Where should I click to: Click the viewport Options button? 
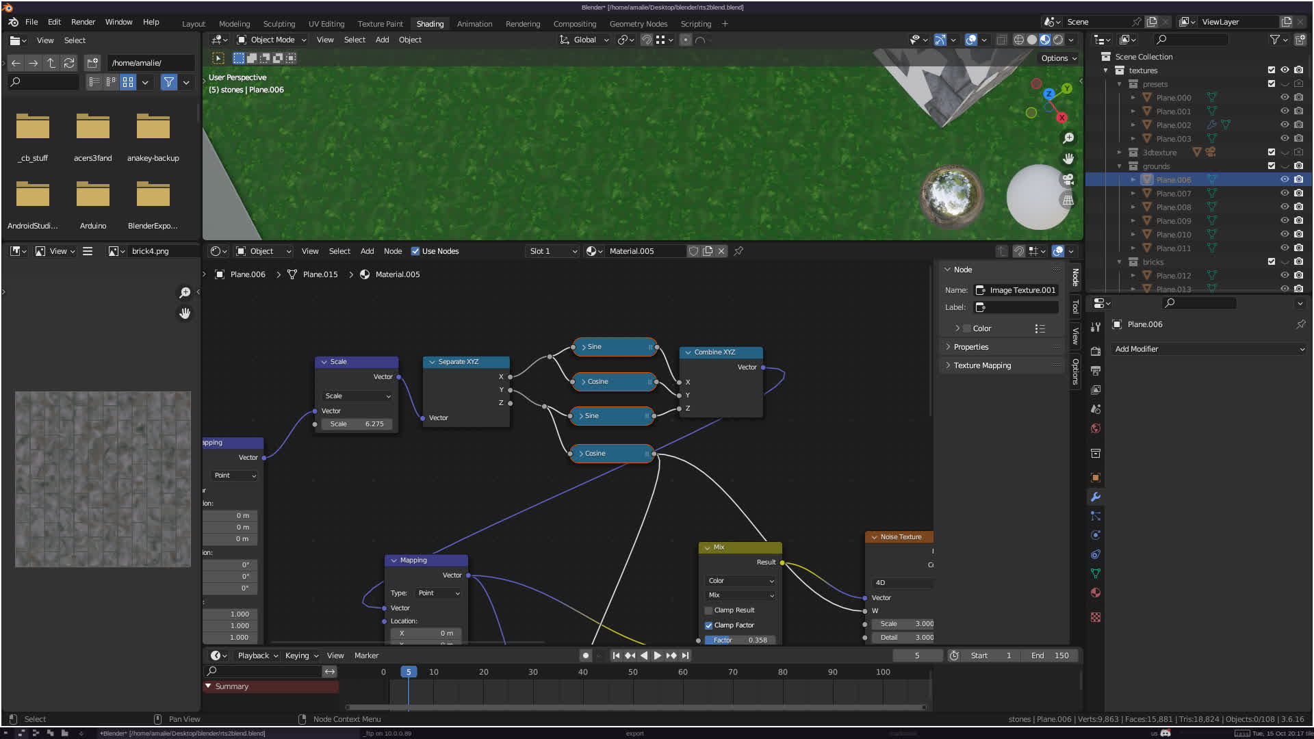point(1058,58)
